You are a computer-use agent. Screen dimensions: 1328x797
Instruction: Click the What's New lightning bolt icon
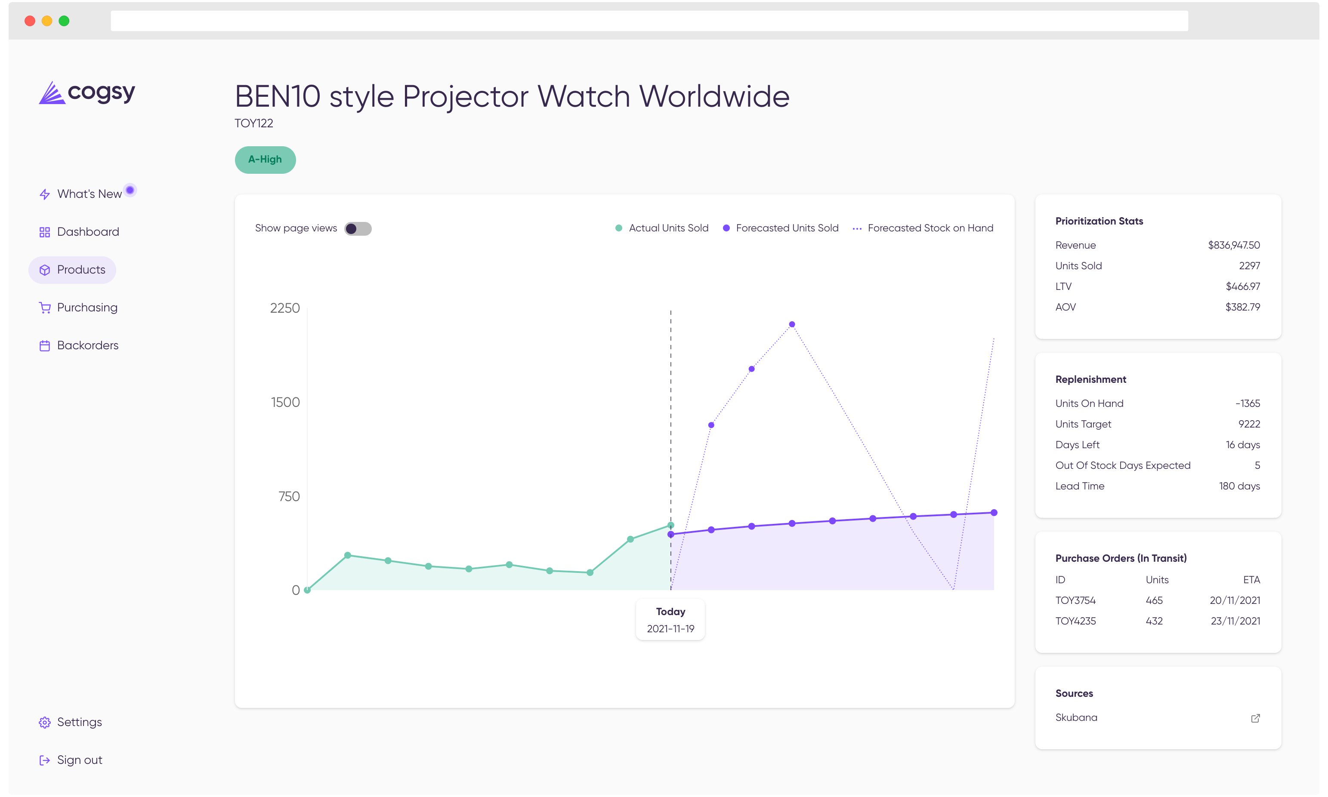pyautogui.click(x=45, y=194)
